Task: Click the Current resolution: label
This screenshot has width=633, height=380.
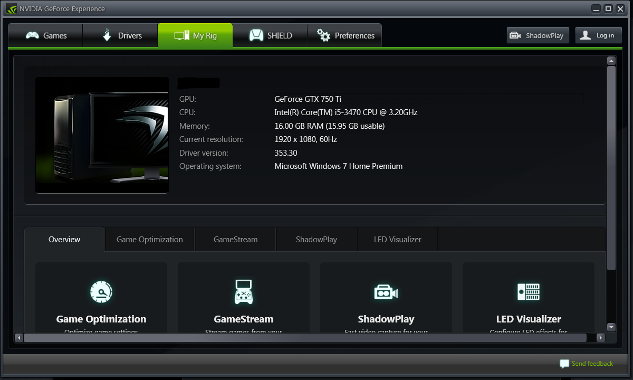Action: click(211, 139)
